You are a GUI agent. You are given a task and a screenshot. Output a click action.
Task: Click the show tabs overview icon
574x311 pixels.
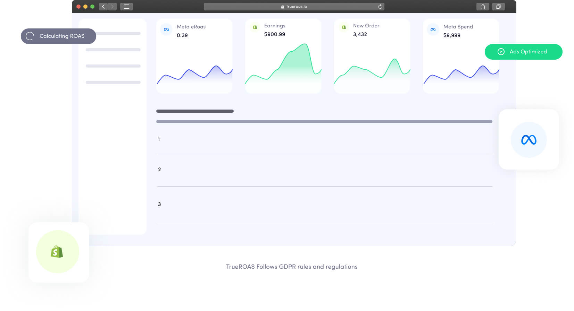498,7
